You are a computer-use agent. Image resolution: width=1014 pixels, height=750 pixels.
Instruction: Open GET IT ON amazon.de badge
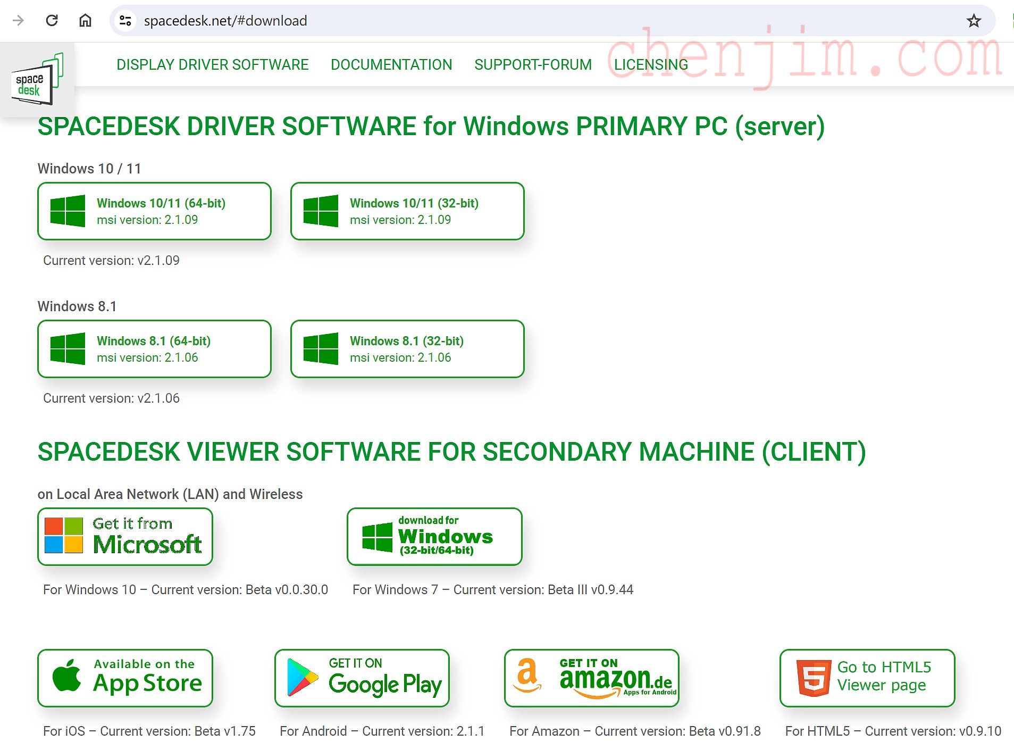click(592, 678)
